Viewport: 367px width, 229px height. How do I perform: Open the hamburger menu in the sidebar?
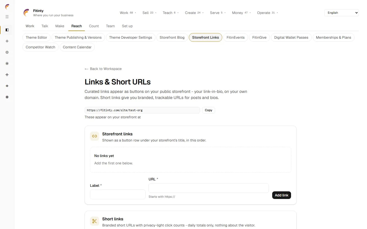click(7, 17)
